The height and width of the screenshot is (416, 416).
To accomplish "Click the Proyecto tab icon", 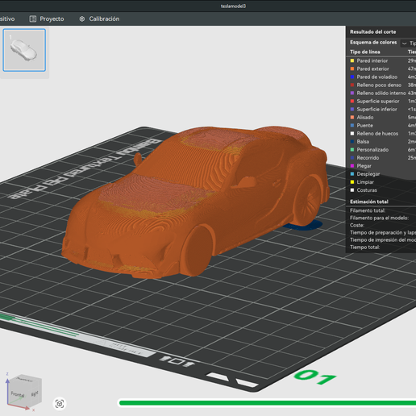I will (x=33, y=19).
